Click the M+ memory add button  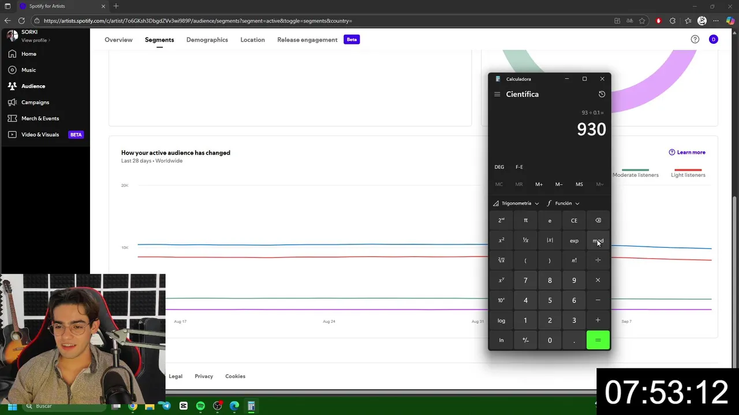[x=539, y=184]
